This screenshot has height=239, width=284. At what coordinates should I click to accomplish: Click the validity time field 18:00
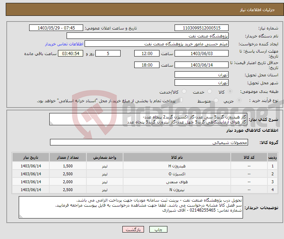point(147,65)
